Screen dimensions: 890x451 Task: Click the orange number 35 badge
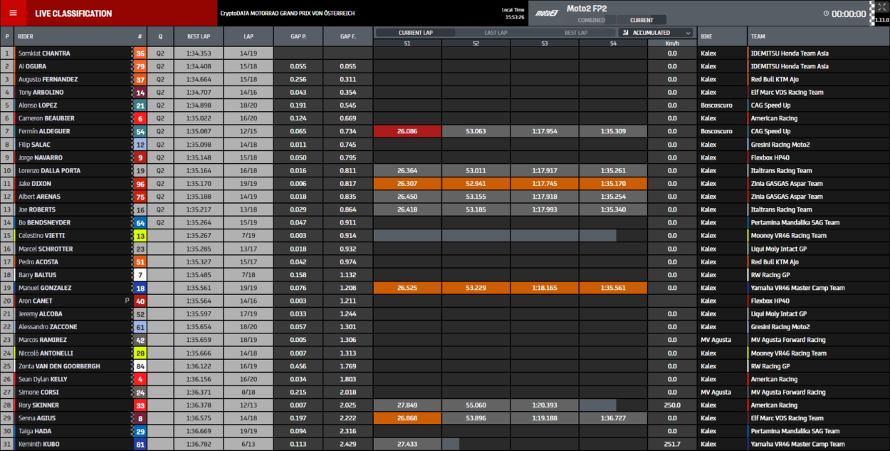[x=140, y=53]
